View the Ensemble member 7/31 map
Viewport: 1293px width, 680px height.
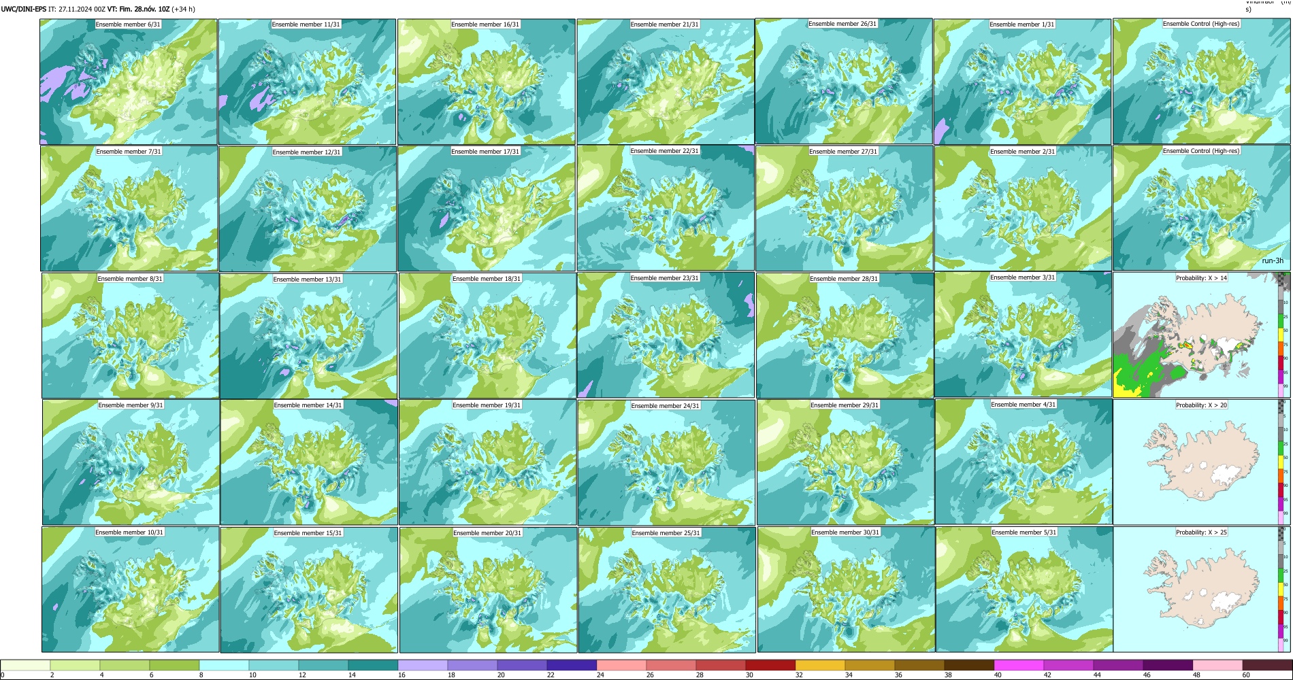pos(129,209)
